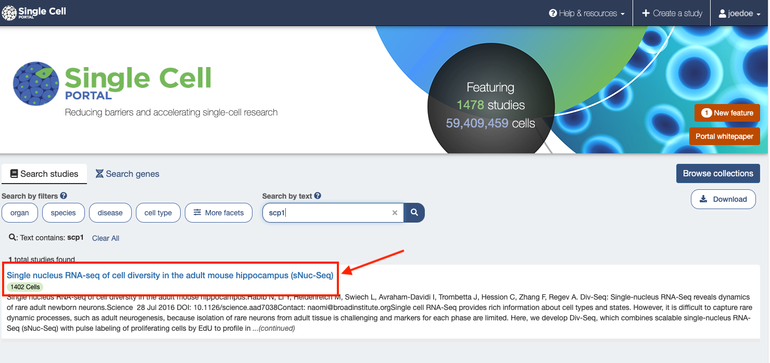This screenshot has width=770, height=363.
Task: Click the large Single Cell Portal hero logo
Action: 112,84
